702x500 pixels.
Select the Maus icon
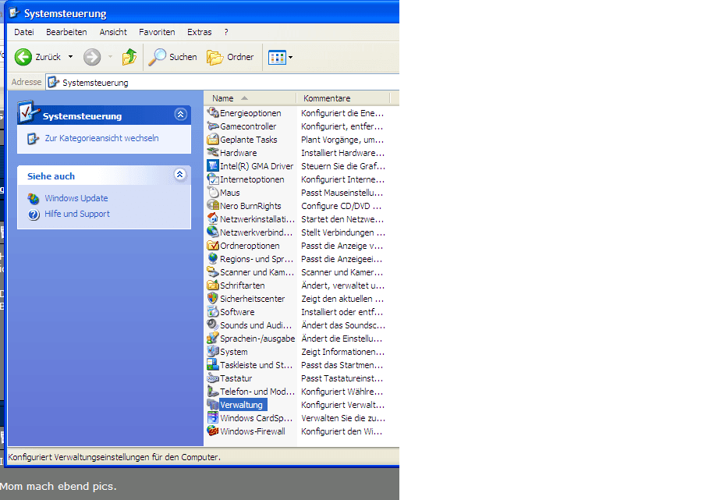point(213,193)
